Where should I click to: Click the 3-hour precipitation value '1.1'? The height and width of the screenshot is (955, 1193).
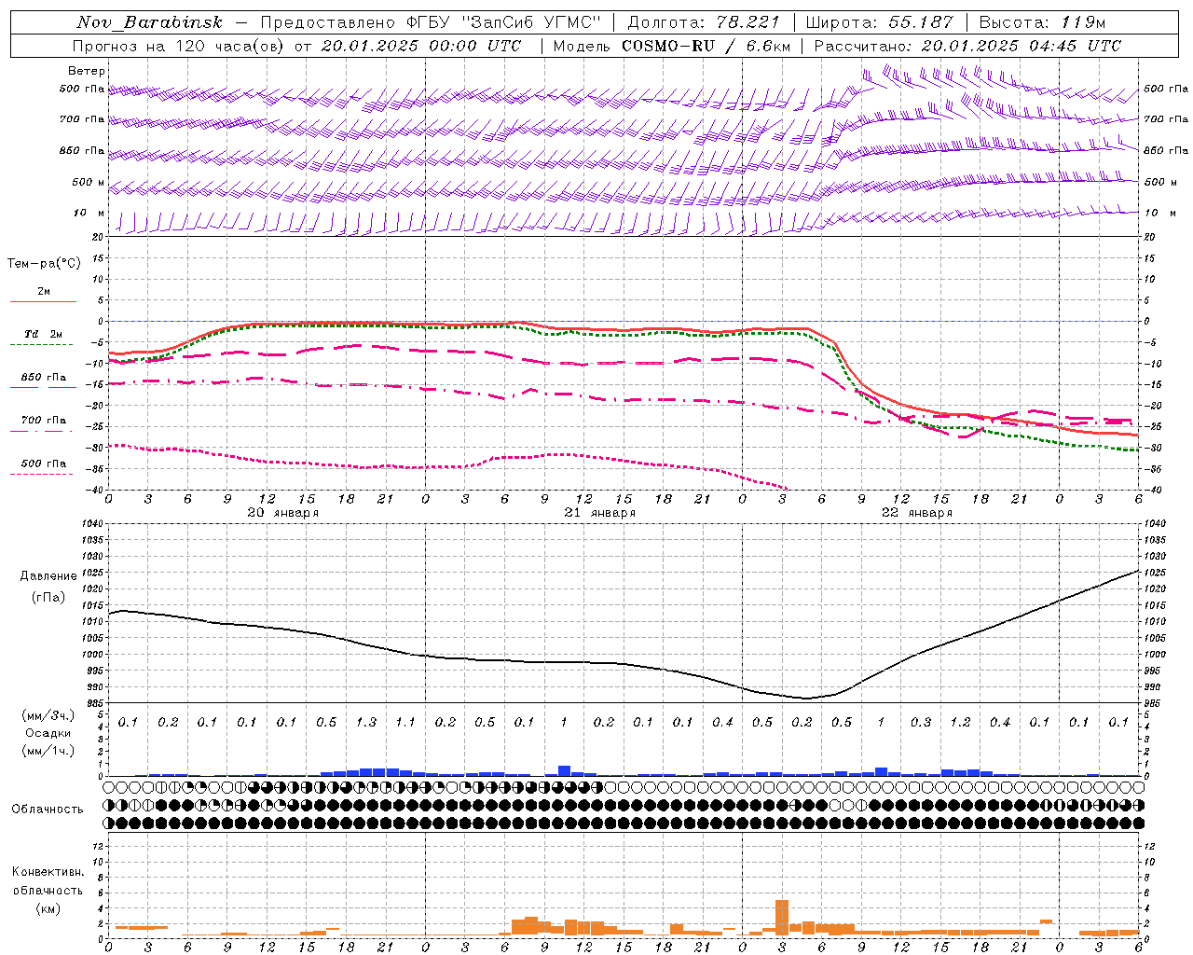(x=405, y=722)
